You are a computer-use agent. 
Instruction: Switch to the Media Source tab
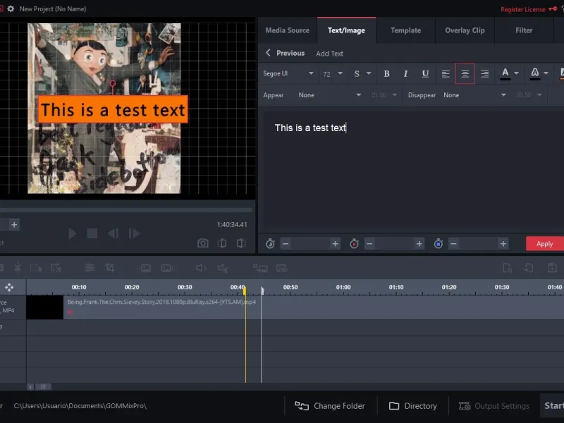click(x=287, y=30)
